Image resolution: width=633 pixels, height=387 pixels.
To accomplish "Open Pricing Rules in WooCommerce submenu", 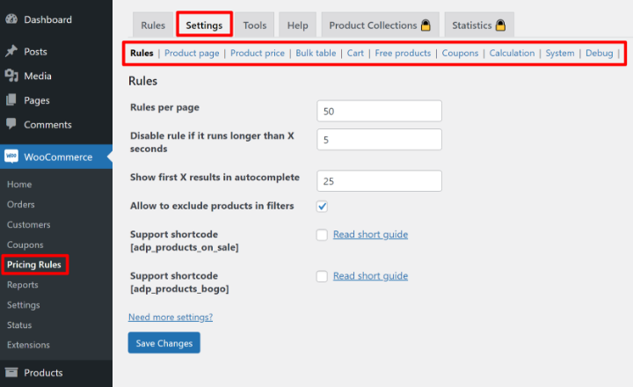I will pos(33,265).
